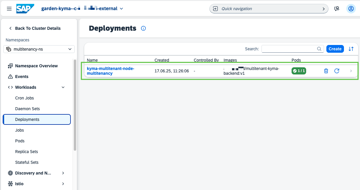Click the Name column header
This screenshot has height=190, width=360.
pos(92,60)
